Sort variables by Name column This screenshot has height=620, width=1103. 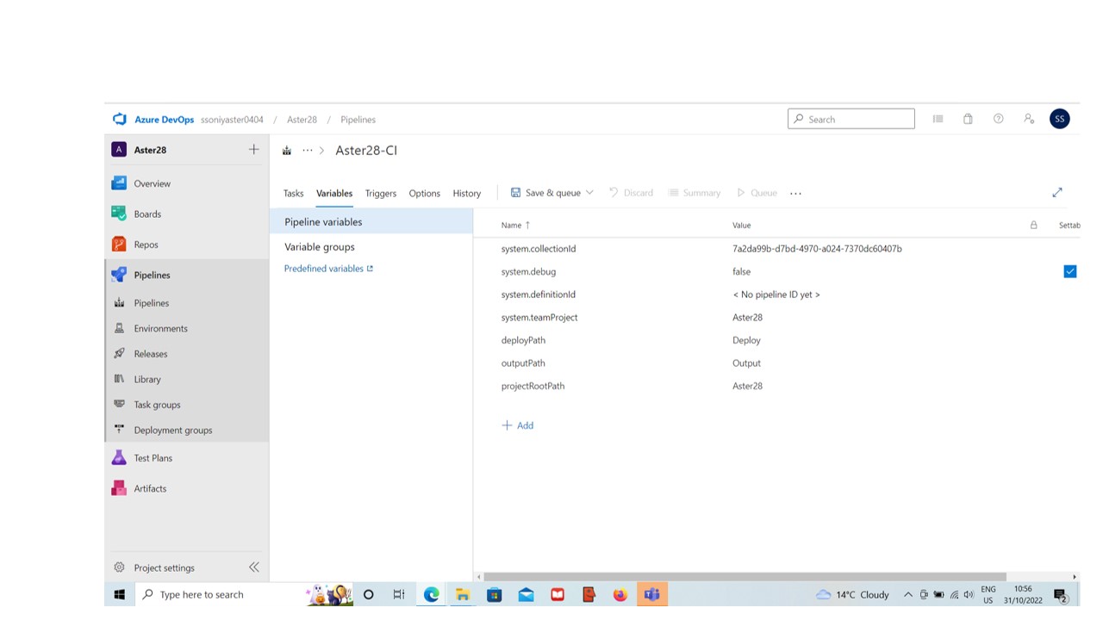tap(515, 225)
